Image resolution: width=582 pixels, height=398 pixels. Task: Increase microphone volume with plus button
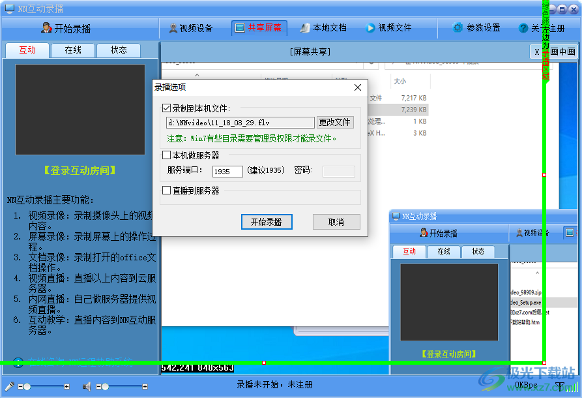[x=67, y=386]
